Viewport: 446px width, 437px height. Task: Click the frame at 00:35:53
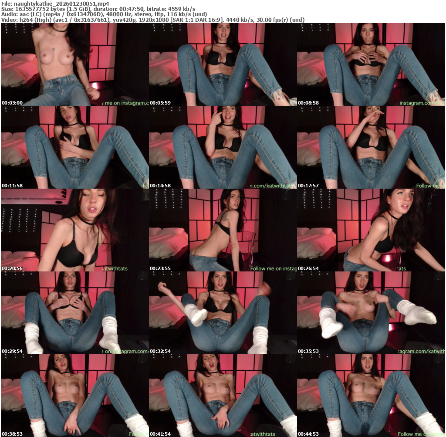coord(371,313)
